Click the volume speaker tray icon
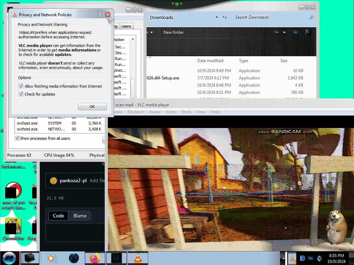The height and width of the screenshot is (265, 354). pos(319,258)
